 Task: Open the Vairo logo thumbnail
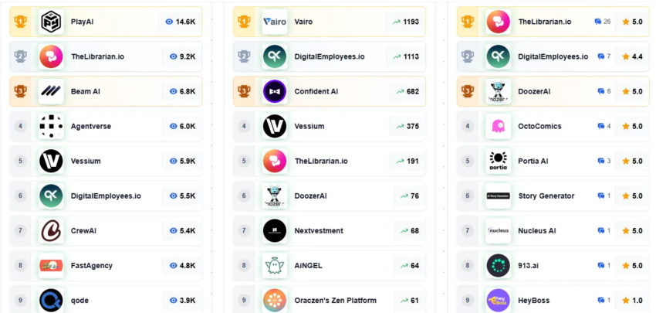pyautogui.click(x=275, y=22)
